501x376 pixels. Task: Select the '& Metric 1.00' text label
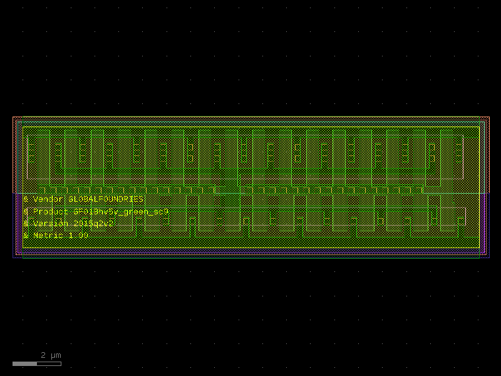56,236
